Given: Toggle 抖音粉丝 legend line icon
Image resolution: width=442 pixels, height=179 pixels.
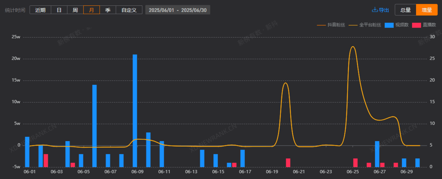Looking at the screenshot, I should click(x=321, y=25).
